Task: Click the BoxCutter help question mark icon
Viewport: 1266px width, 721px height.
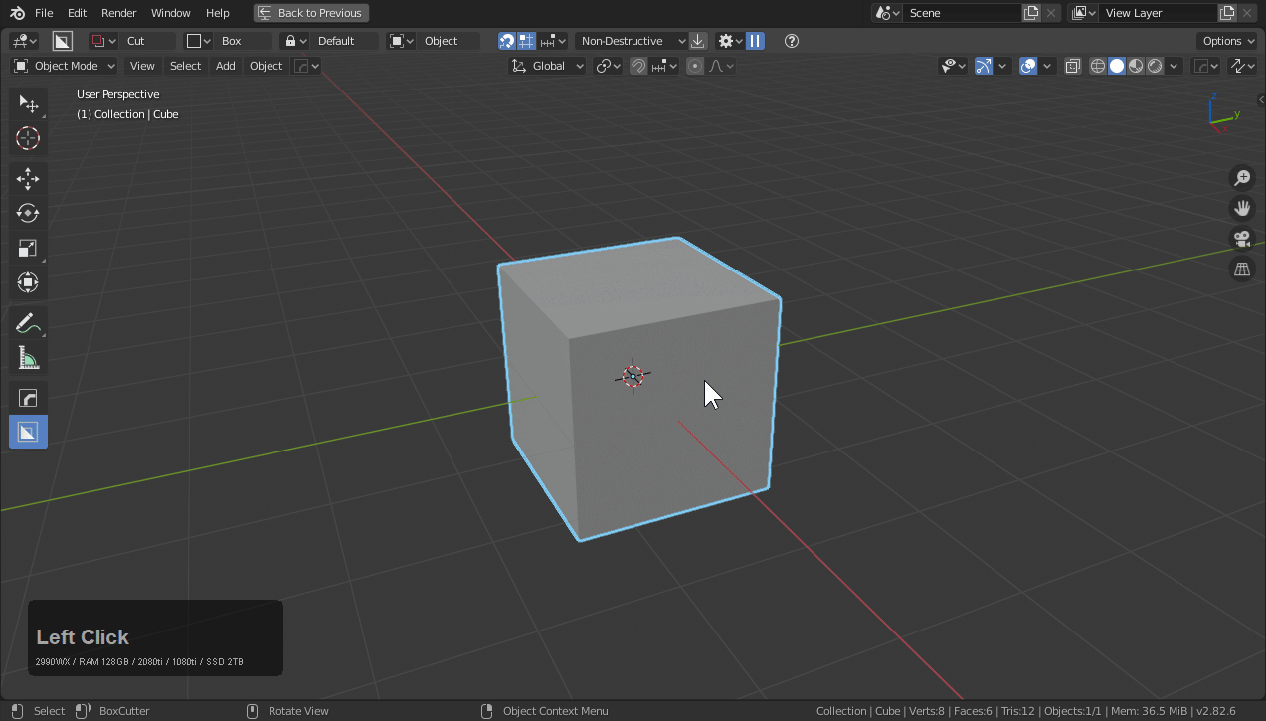Action: click(792, 41)
